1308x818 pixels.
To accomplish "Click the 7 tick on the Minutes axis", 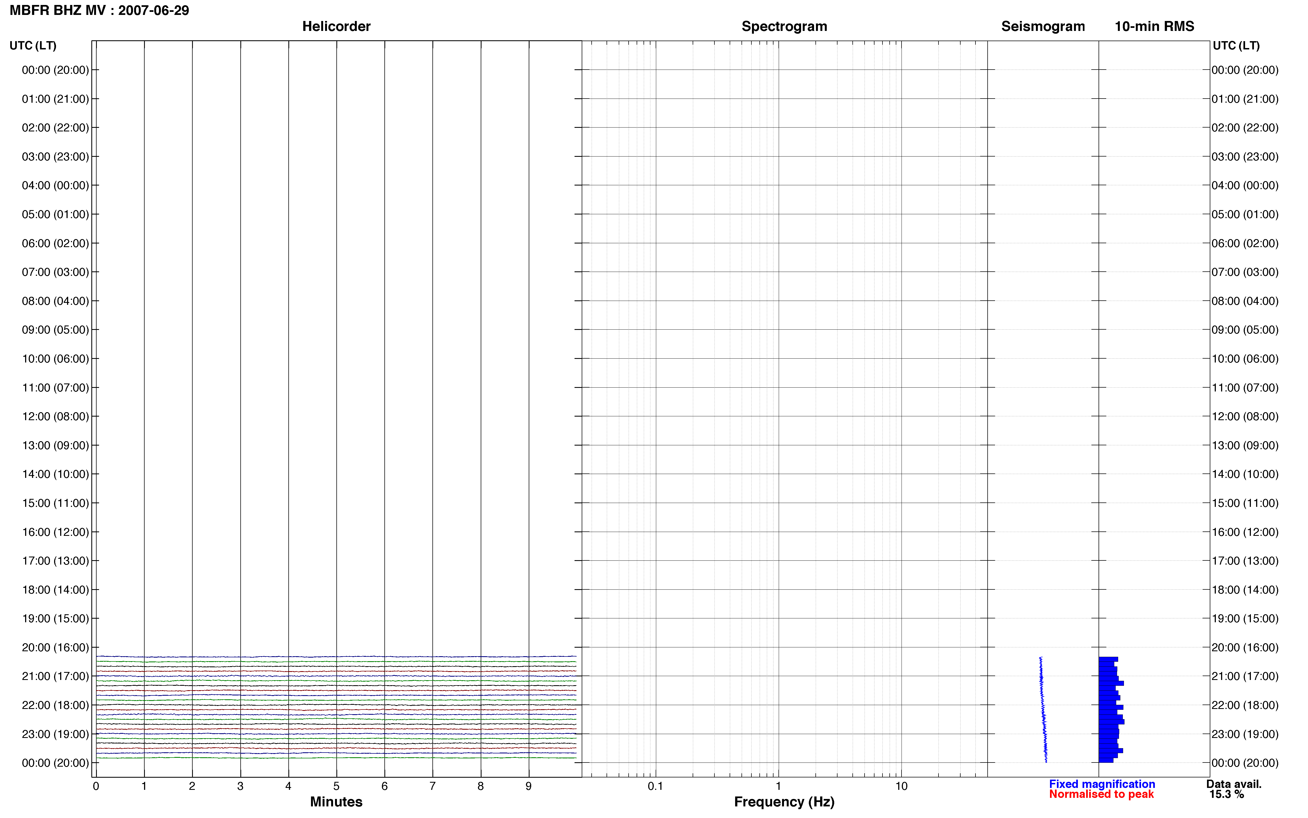I will point(433,786).
